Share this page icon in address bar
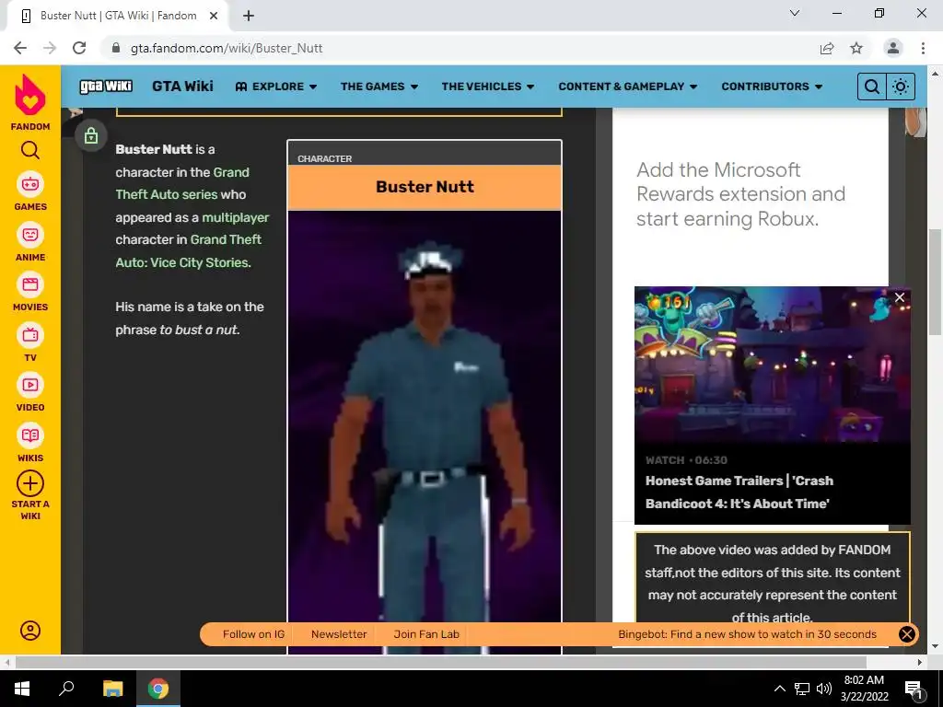 tap(827, 48)
